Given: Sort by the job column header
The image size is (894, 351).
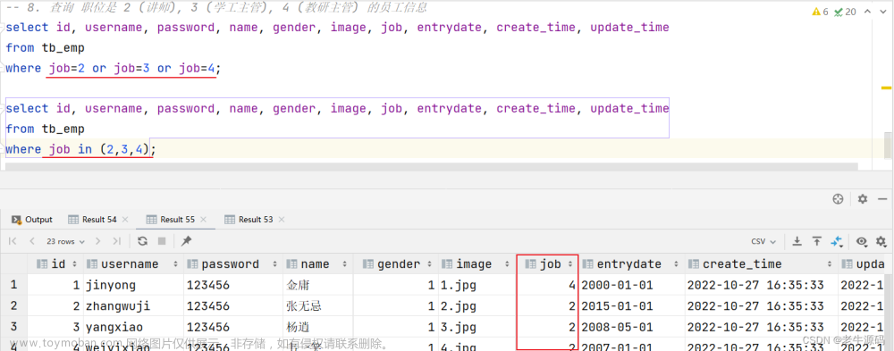Looking at the screenshot, I should coord(547,263).
